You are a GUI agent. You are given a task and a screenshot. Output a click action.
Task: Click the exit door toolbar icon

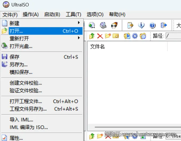pos(164,25)
